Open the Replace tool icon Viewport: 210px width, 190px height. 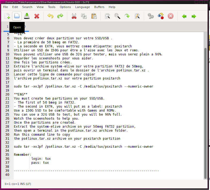point(137,16)
